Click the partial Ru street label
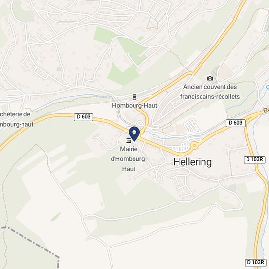This screenshot has width=269, height=269. click(266, 111)
